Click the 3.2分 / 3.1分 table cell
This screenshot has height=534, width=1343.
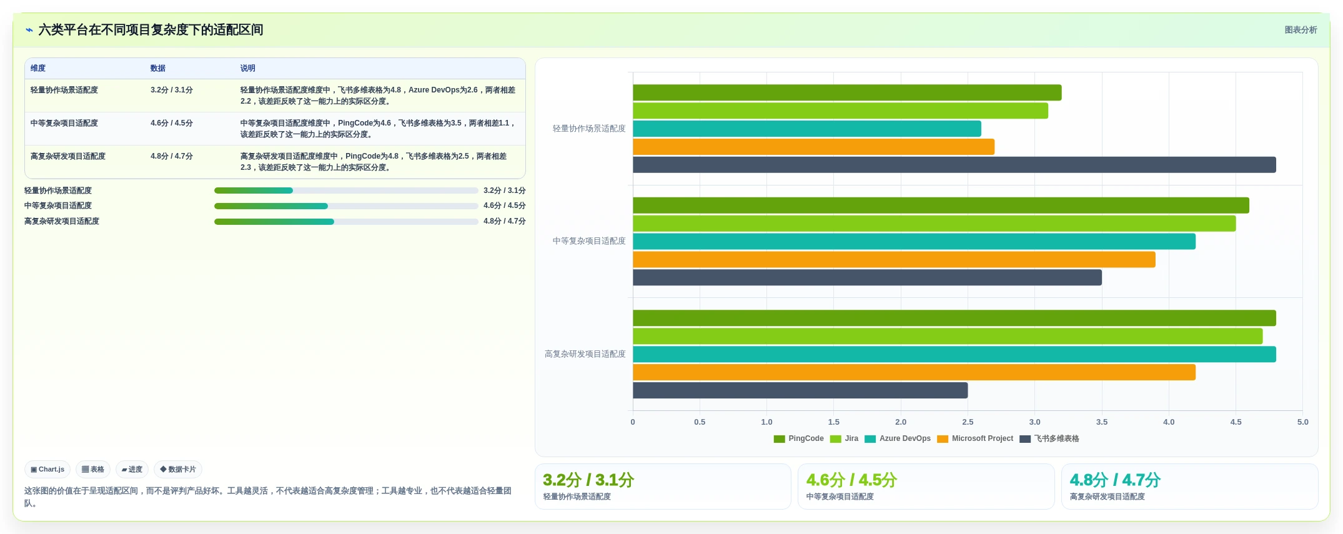(x=172, y=90)
